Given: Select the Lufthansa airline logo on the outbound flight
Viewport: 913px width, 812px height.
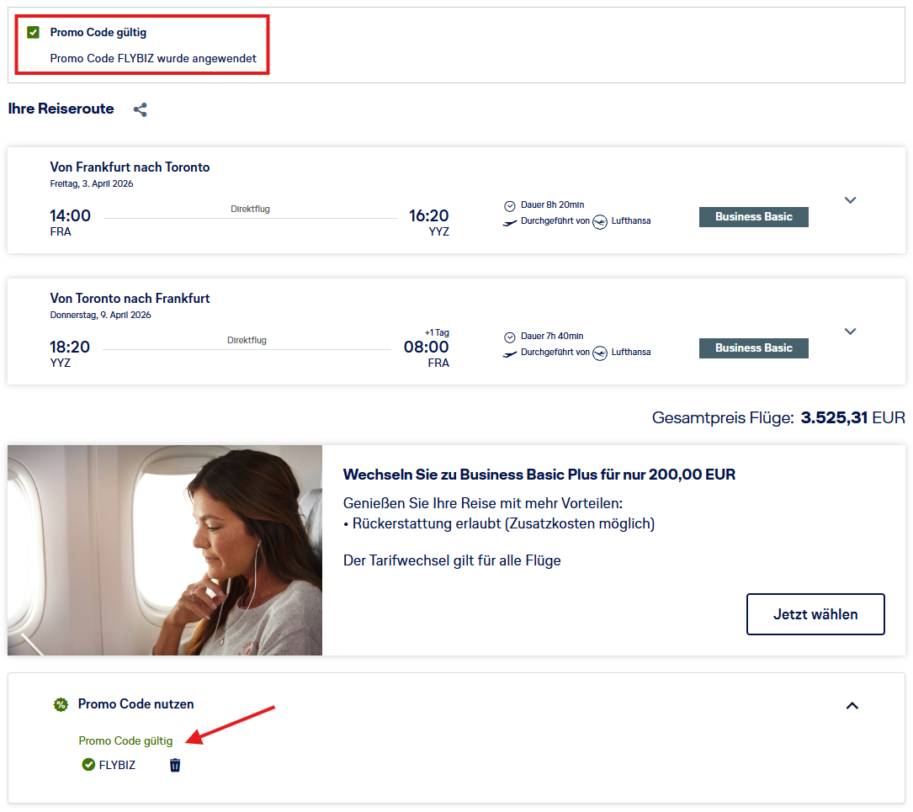Looking at the screenshot, I should coord(599,222).
